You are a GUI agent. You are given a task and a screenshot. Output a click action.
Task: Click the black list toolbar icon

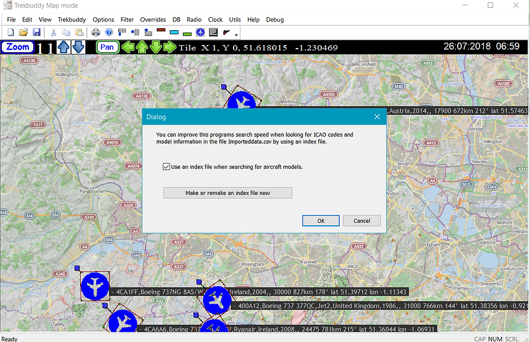pyautogui.click(x=213, y=33)
